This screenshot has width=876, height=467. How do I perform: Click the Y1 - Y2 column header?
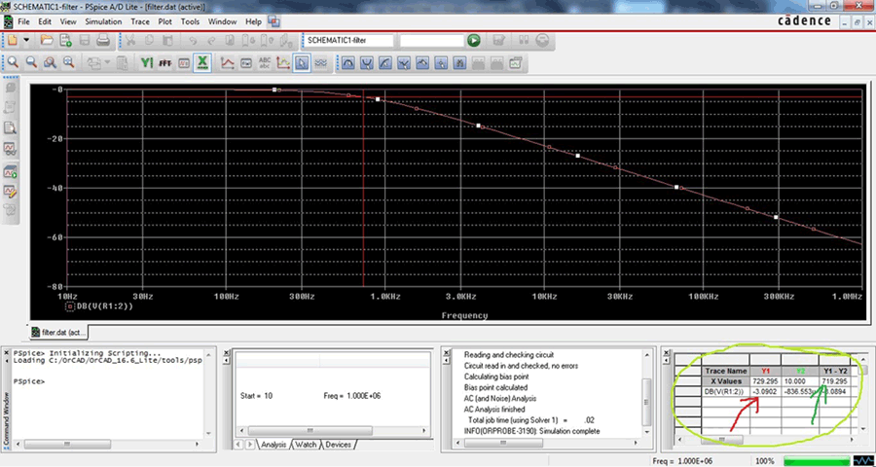[x=835, y=371]
